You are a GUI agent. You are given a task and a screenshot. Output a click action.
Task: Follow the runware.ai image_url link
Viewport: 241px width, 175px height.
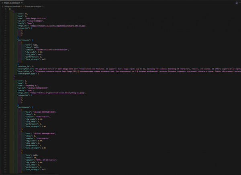[57, 26]
